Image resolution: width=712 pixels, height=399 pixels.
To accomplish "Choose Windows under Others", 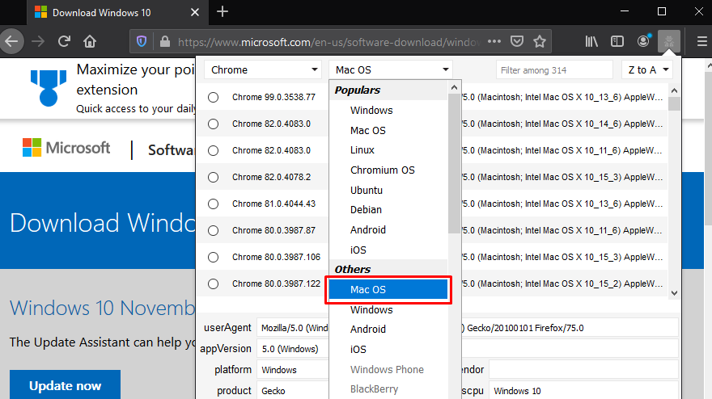I will coord(388,309).
